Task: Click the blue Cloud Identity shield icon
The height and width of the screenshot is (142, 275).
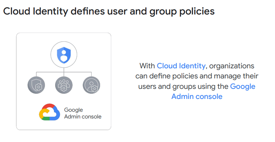Action: click(64, 55)
